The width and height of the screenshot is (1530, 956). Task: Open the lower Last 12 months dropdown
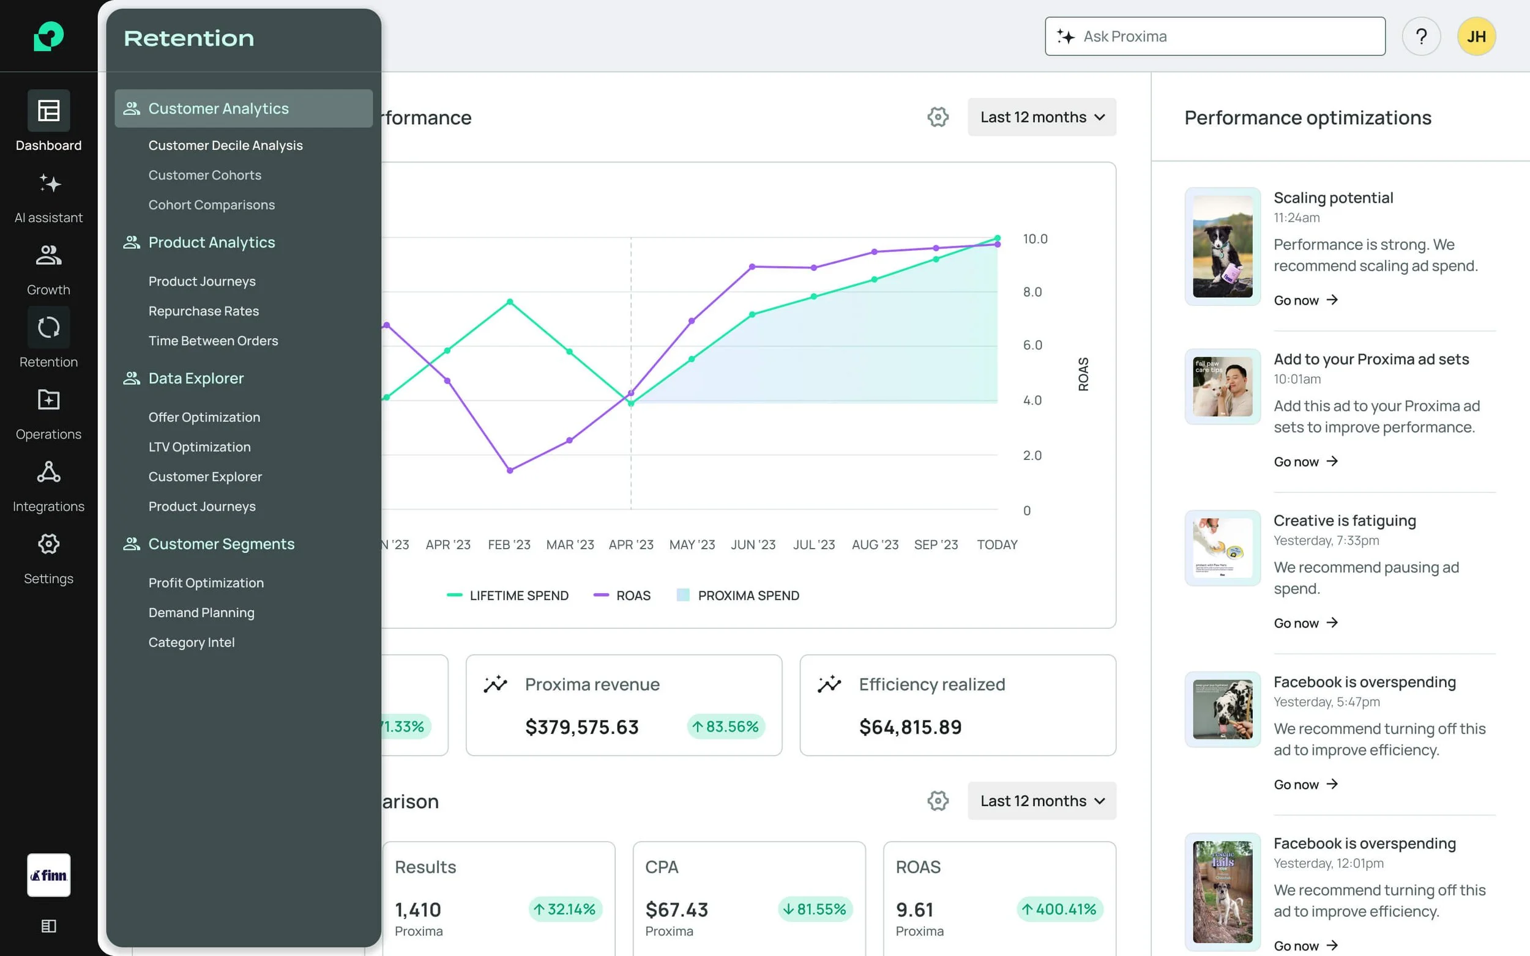pos(1041,801)
